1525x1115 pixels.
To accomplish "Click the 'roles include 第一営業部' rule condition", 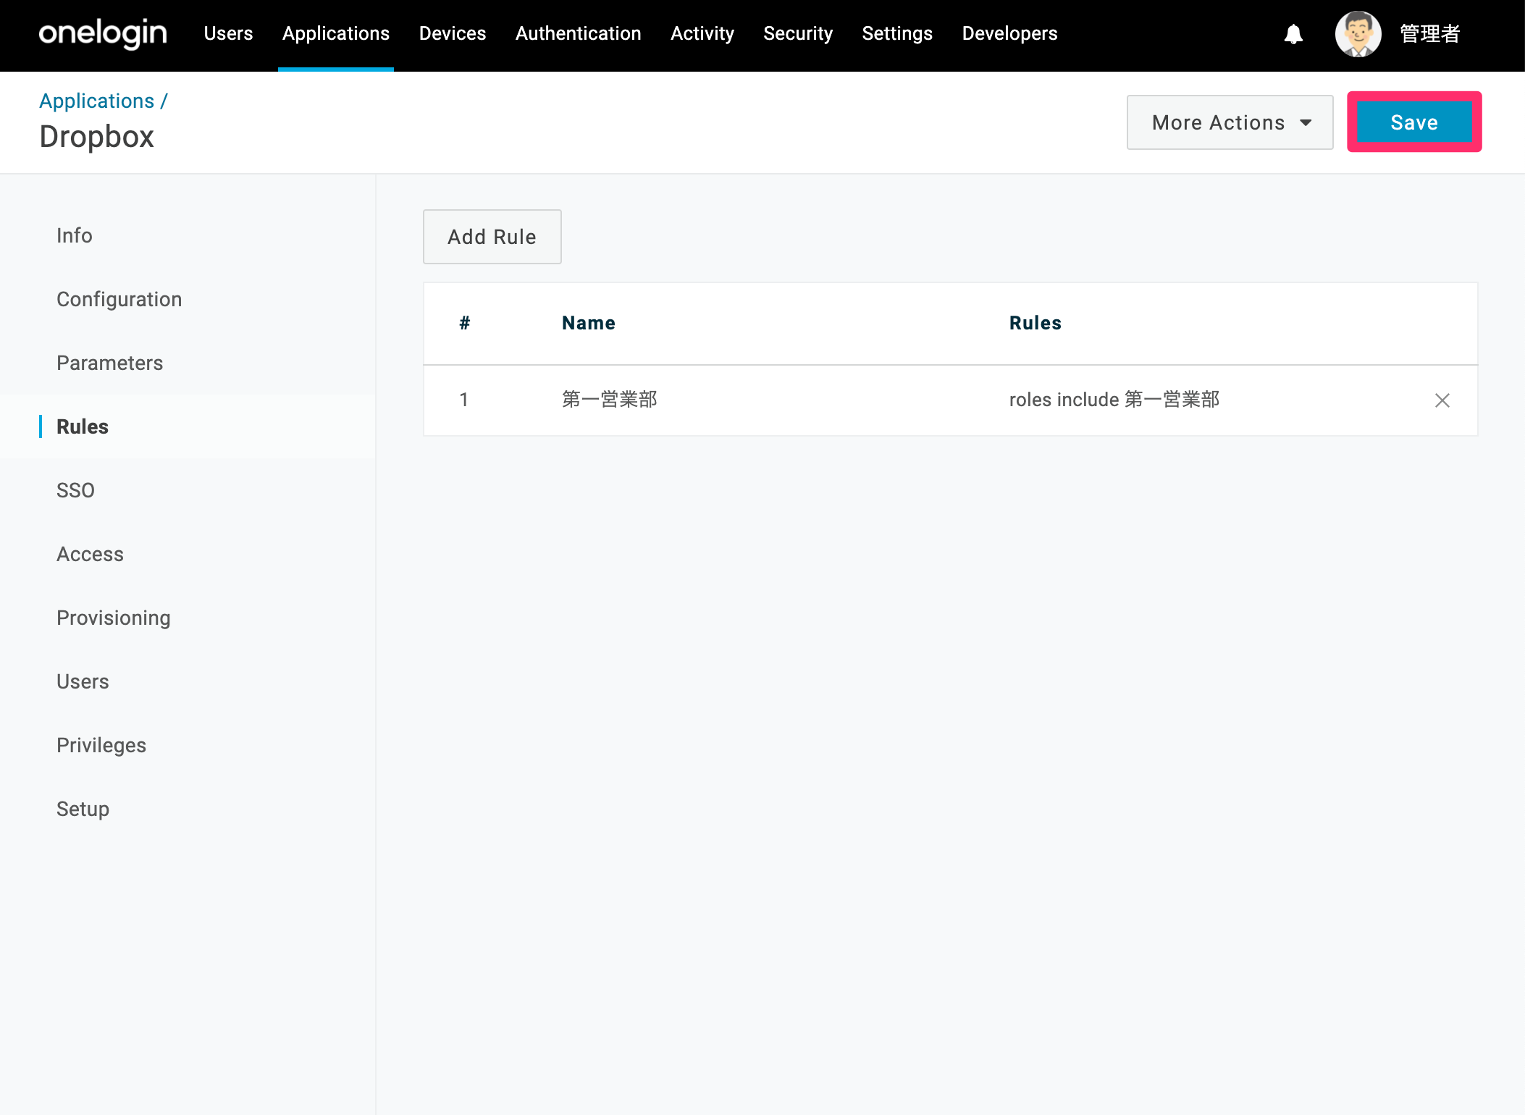I will 1114,400.
